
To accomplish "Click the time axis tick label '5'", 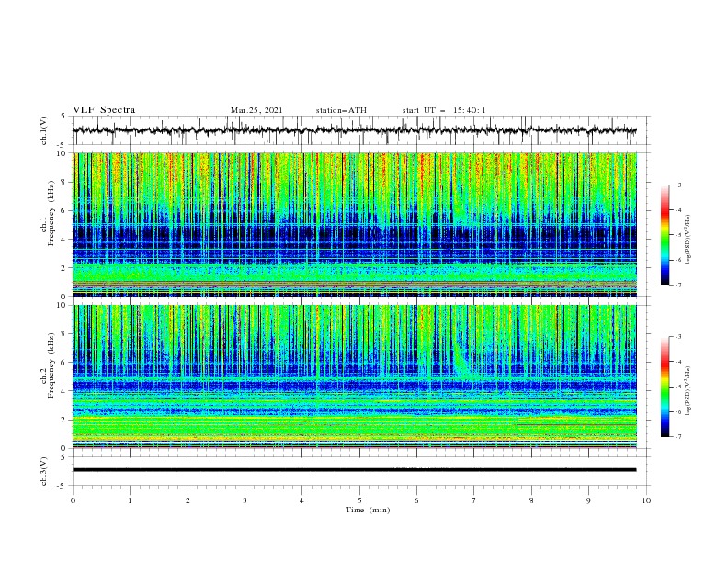I will 359,500.
